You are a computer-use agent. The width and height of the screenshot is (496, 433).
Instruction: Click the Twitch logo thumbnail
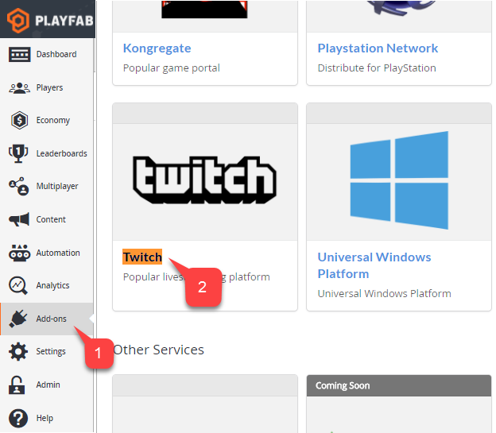coord(204,180)
